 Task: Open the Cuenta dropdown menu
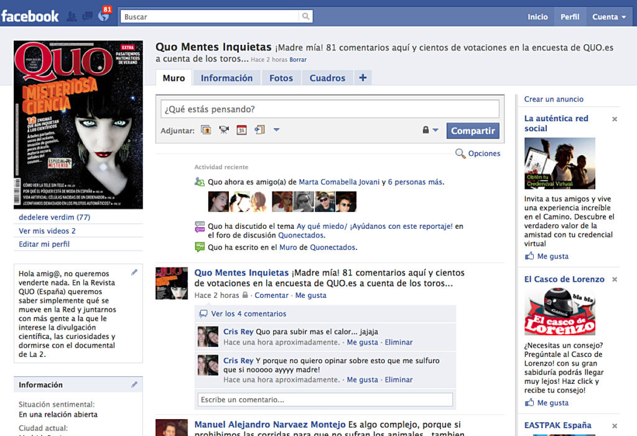pos(609,17)
